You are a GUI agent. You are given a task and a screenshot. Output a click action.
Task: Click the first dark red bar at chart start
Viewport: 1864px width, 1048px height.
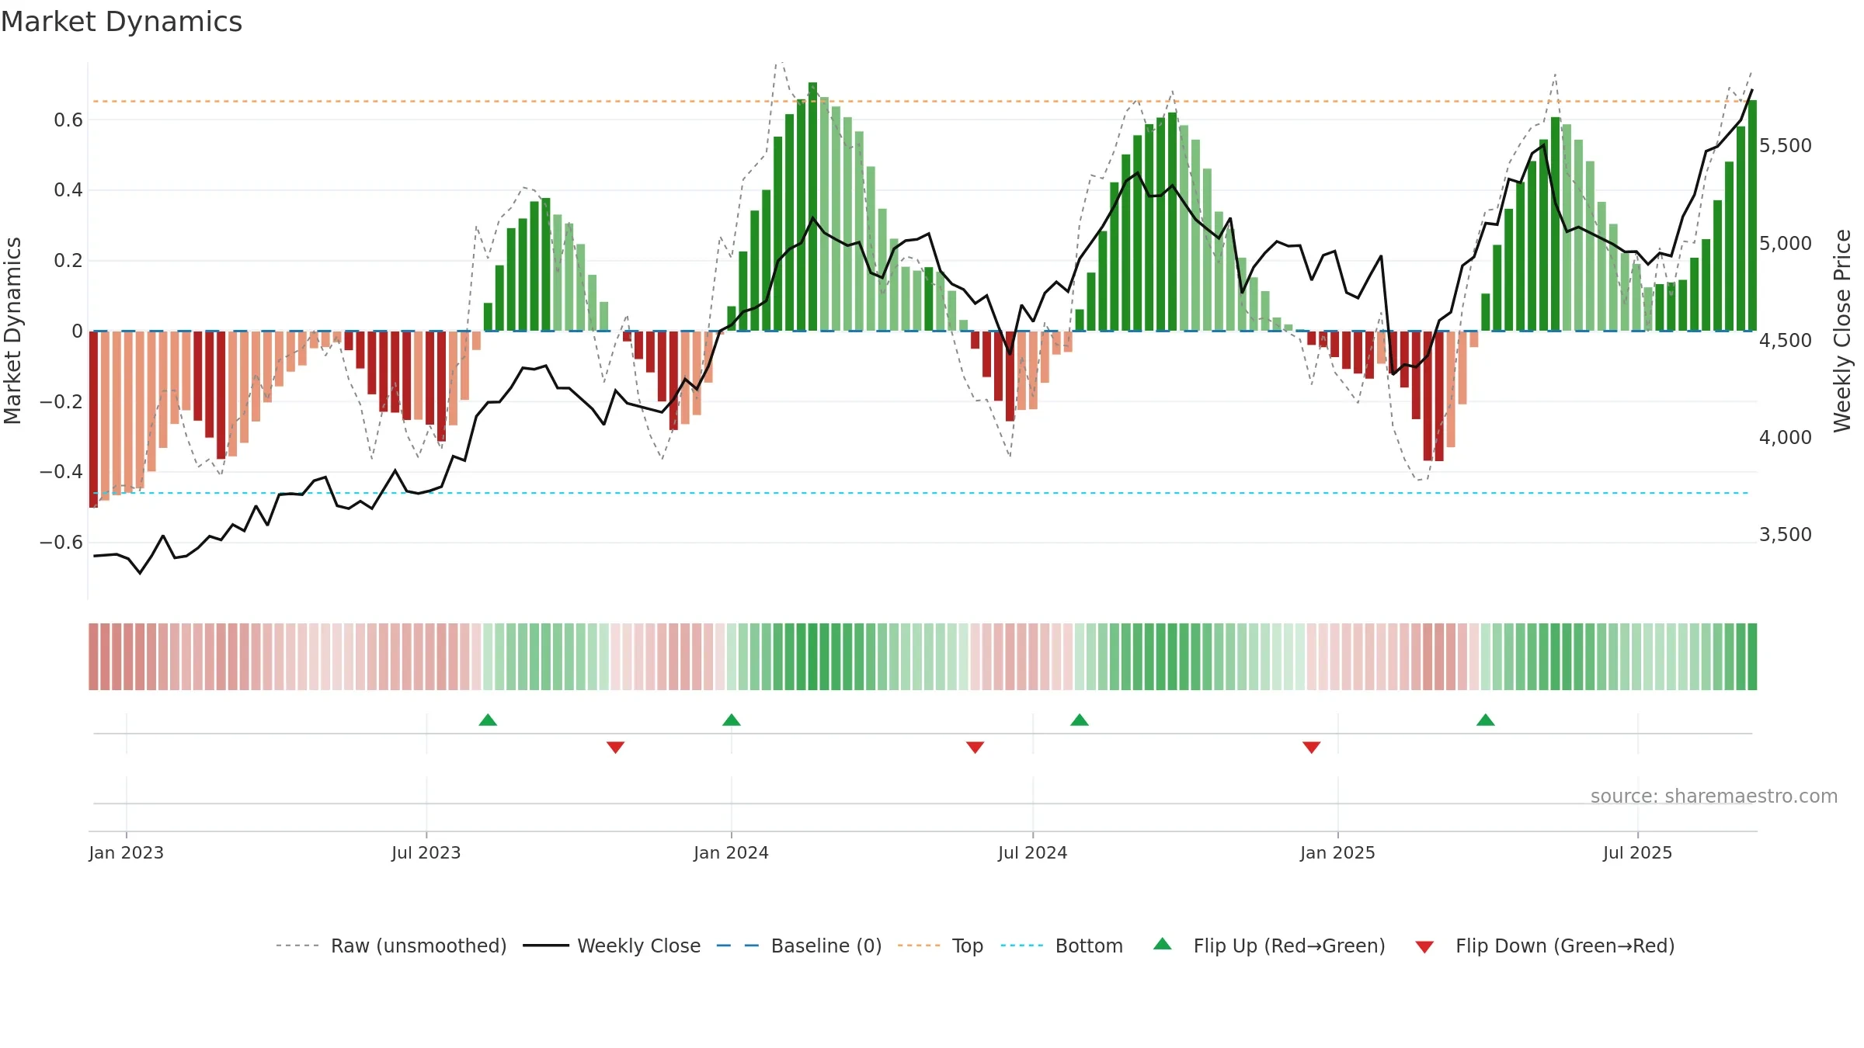tap(93, 419)
